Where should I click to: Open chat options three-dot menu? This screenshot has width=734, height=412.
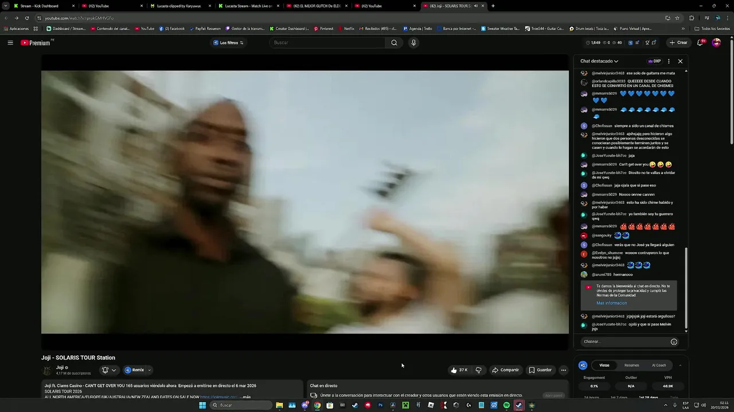point(669,61)
